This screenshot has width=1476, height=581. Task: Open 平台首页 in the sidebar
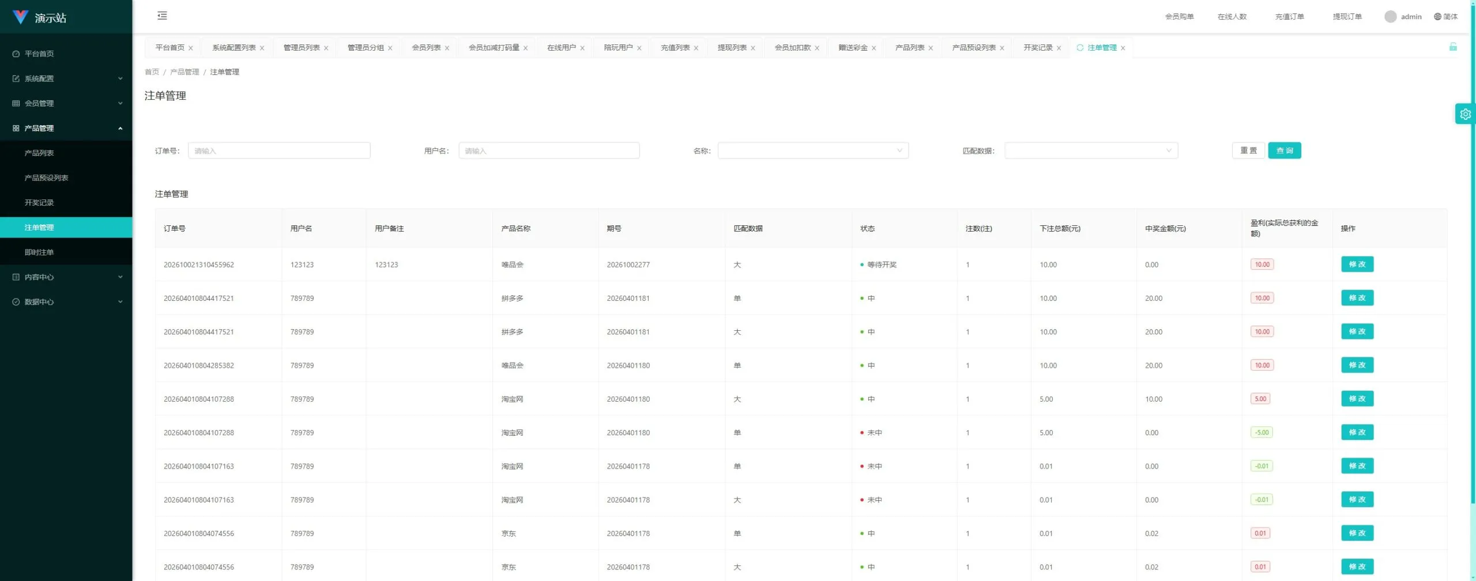coord(66,54)
